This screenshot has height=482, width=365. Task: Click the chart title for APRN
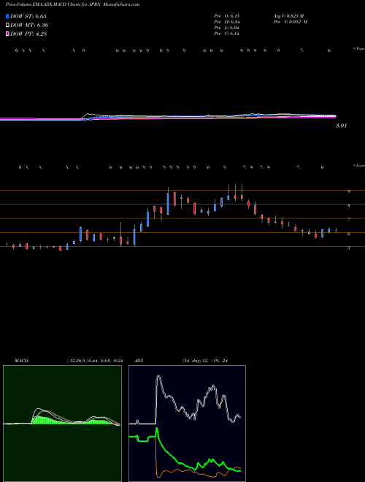pyautogui.click(x=72, y=4)
